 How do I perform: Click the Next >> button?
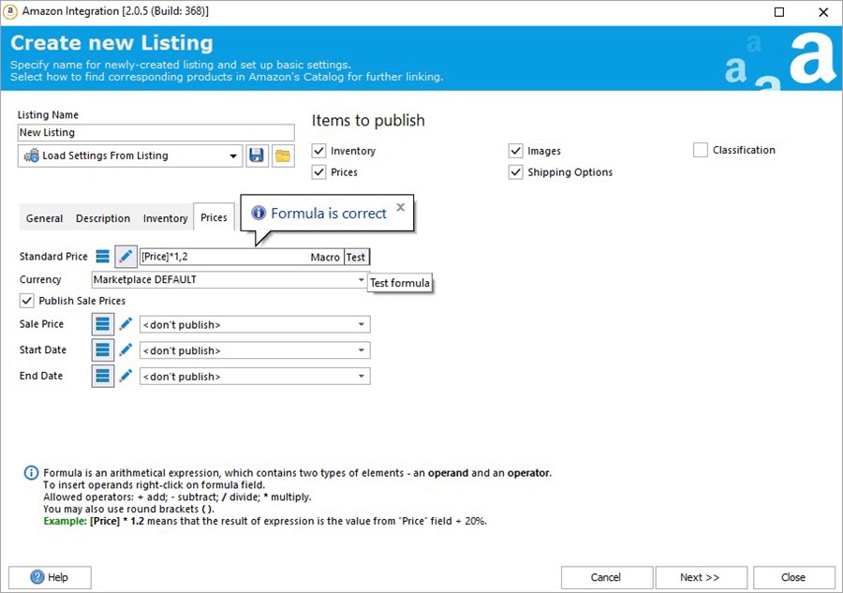pos(701,577)
